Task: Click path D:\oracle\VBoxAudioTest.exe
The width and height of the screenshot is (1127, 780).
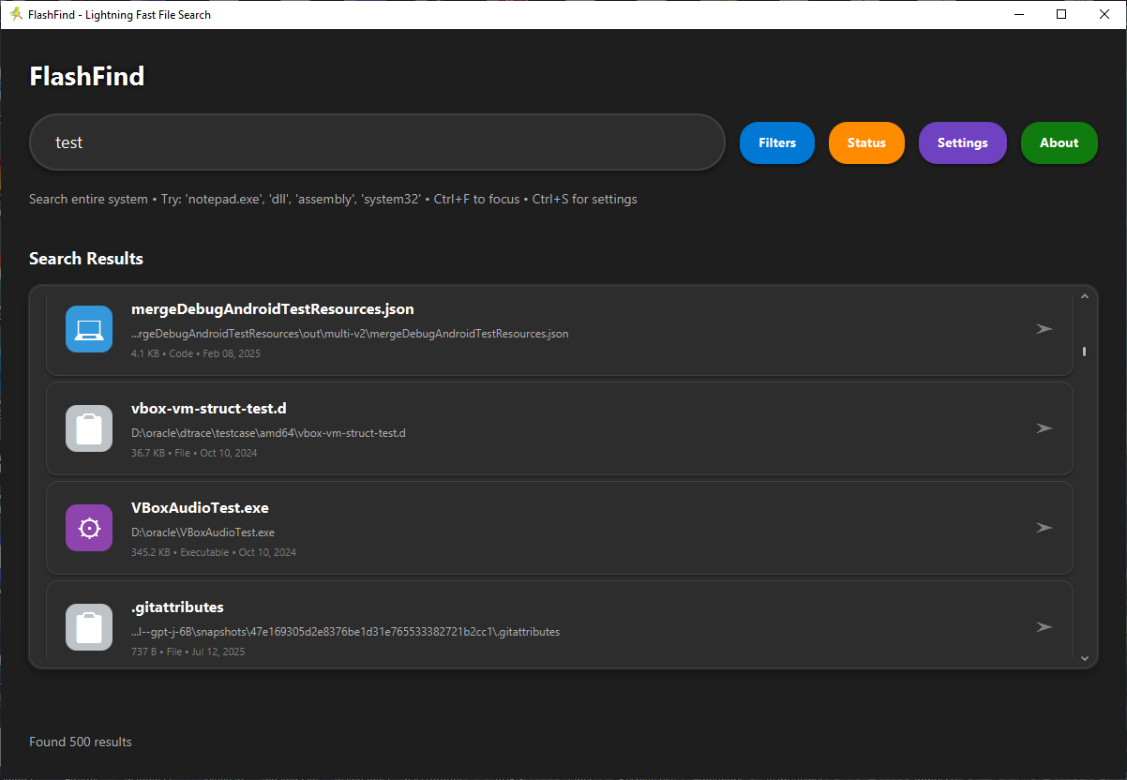Action: point(203,532)
